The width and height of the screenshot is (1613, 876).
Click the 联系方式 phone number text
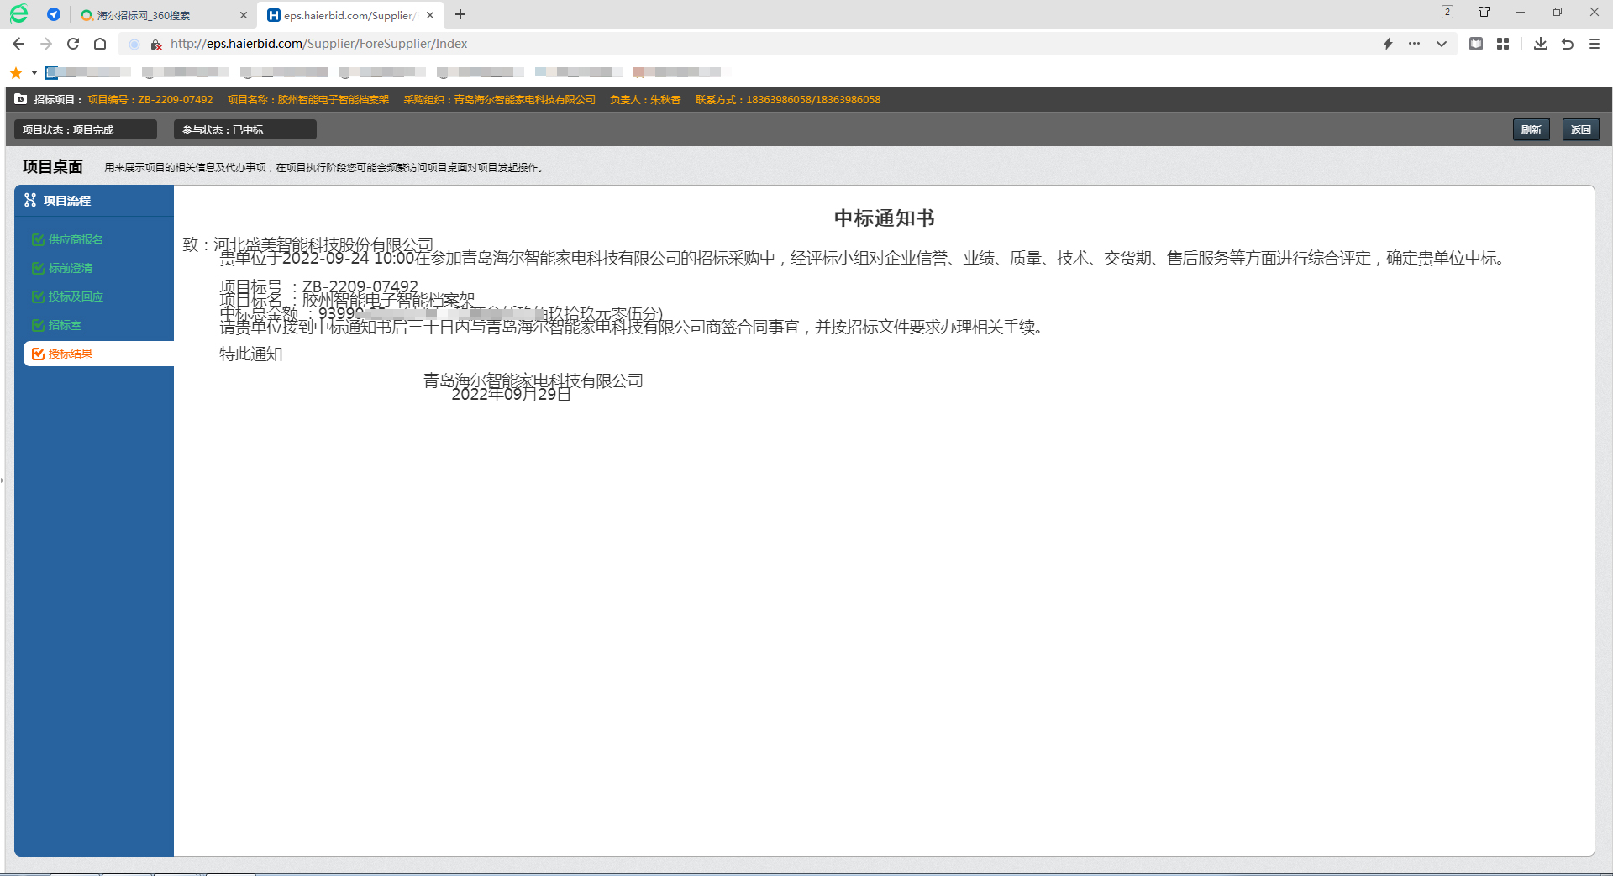[x=788, y=99]
